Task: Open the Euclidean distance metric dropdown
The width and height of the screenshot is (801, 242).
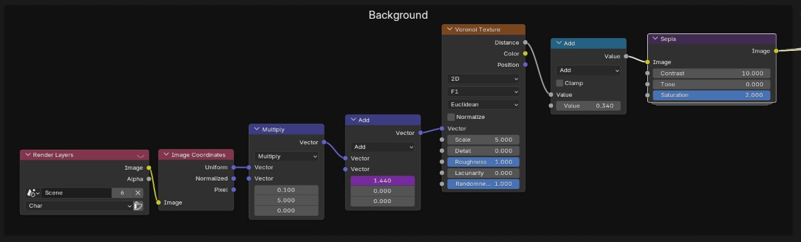Action: point(483,104)
